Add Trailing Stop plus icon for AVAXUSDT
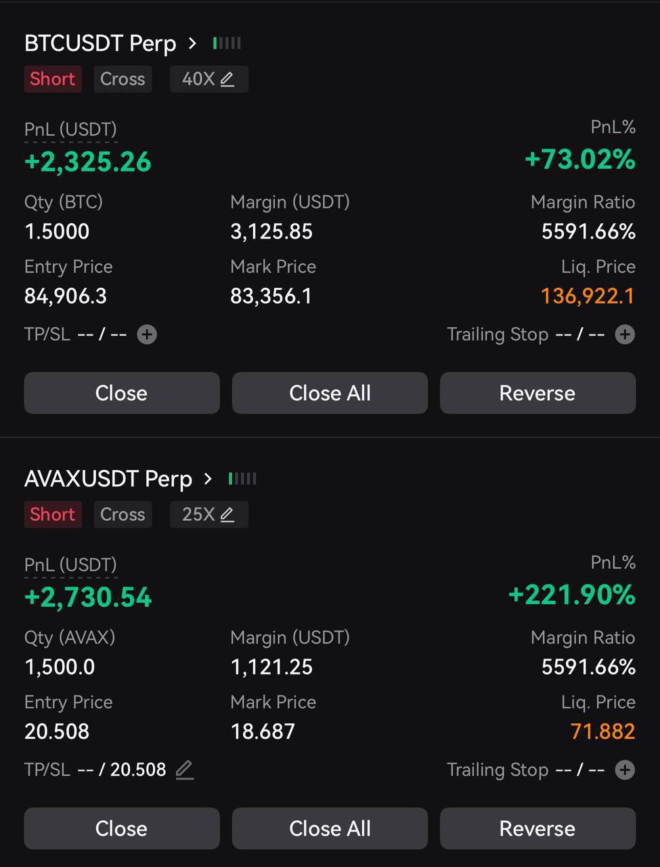This screenshot has height=867, width=660. [x=625, y=770]
